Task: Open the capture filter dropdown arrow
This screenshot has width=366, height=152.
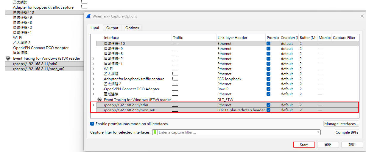Action: tap(318, 132)
